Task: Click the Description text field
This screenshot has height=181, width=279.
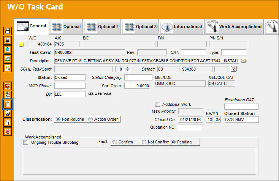Action: 147,61
